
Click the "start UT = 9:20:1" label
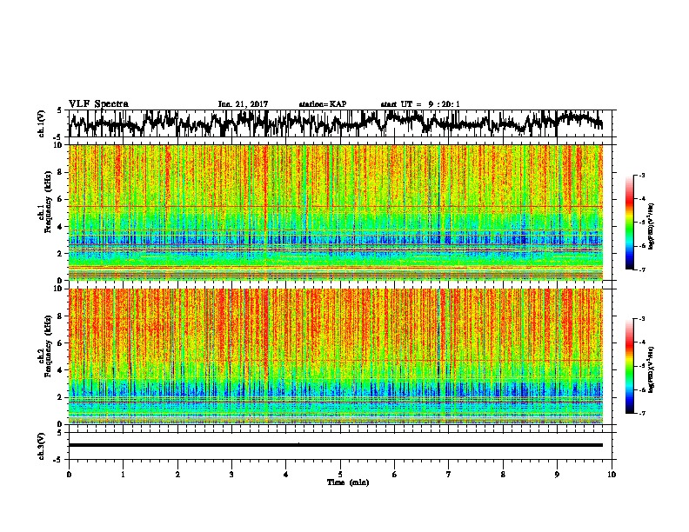point(420,104)
